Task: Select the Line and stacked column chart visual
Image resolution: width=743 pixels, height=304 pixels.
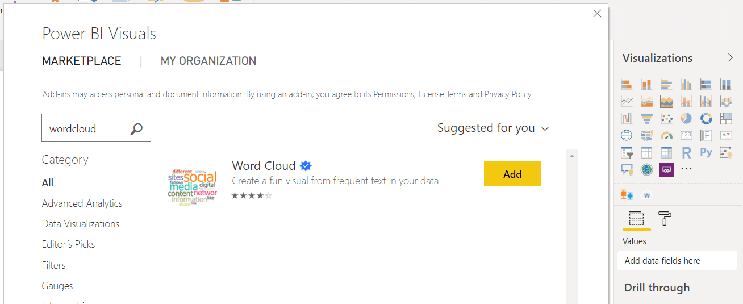Action: point(686,102)
